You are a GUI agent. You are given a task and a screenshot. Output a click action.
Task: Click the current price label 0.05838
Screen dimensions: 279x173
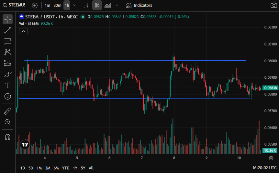point(270,88)
